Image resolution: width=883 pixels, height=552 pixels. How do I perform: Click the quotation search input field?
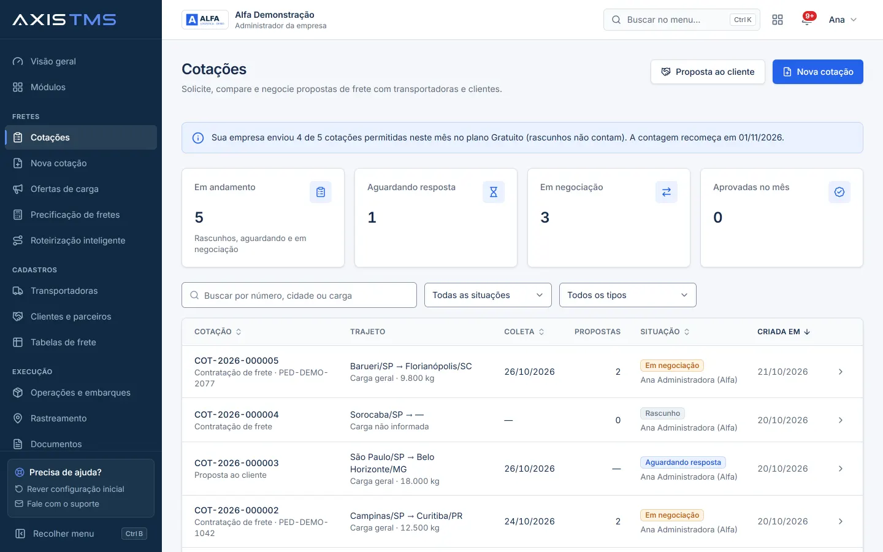pos(299,295)
